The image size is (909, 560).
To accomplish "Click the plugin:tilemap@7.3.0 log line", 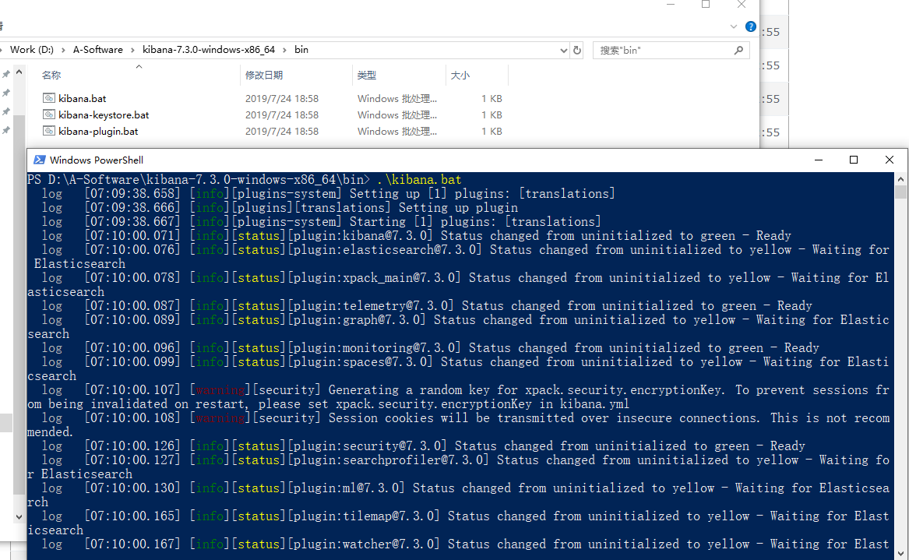I will [458, 523].
